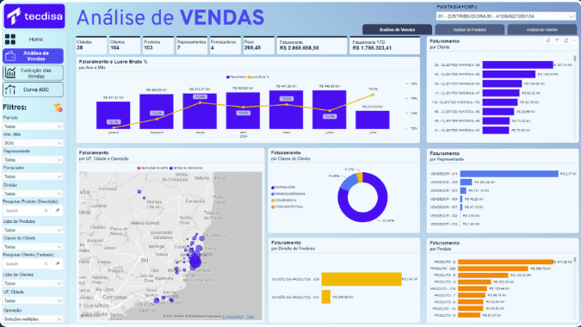Click the Lucro Bruto % legend marker
The width and height of the screenshot is (581, 327).
coord(249,77)
